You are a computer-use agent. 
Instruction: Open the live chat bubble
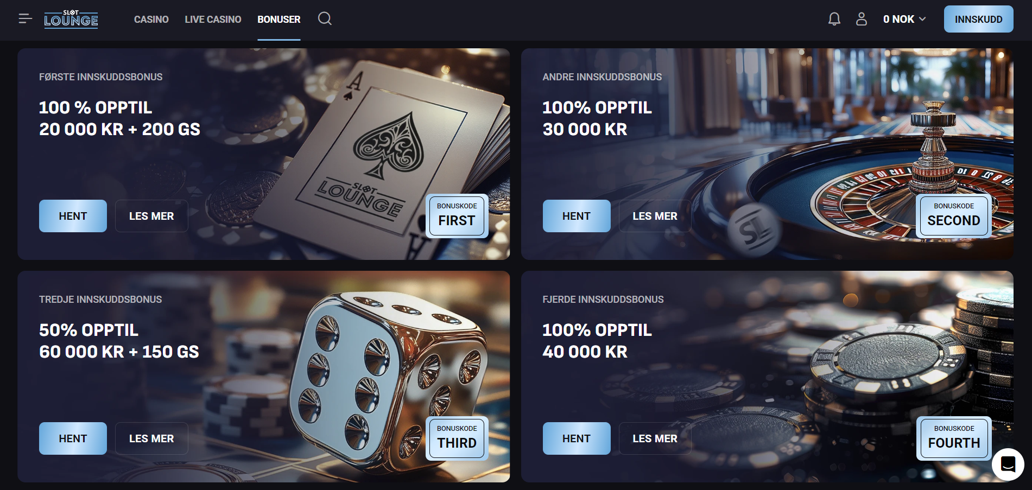(x=1008, y=464)
